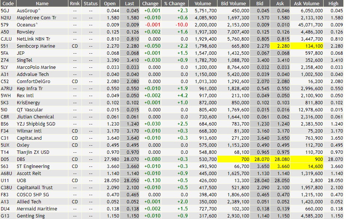Click highlighted ask volume 134,100
The height and width of the screenshot is (219, 346).
point(307,46)
